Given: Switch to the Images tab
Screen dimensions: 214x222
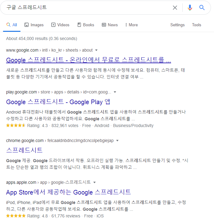Looking at the screenshot, I should 34,25.
